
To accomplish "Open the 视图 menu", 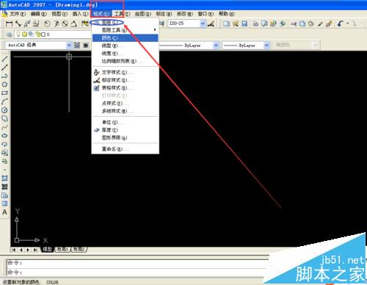I will 59,14.
